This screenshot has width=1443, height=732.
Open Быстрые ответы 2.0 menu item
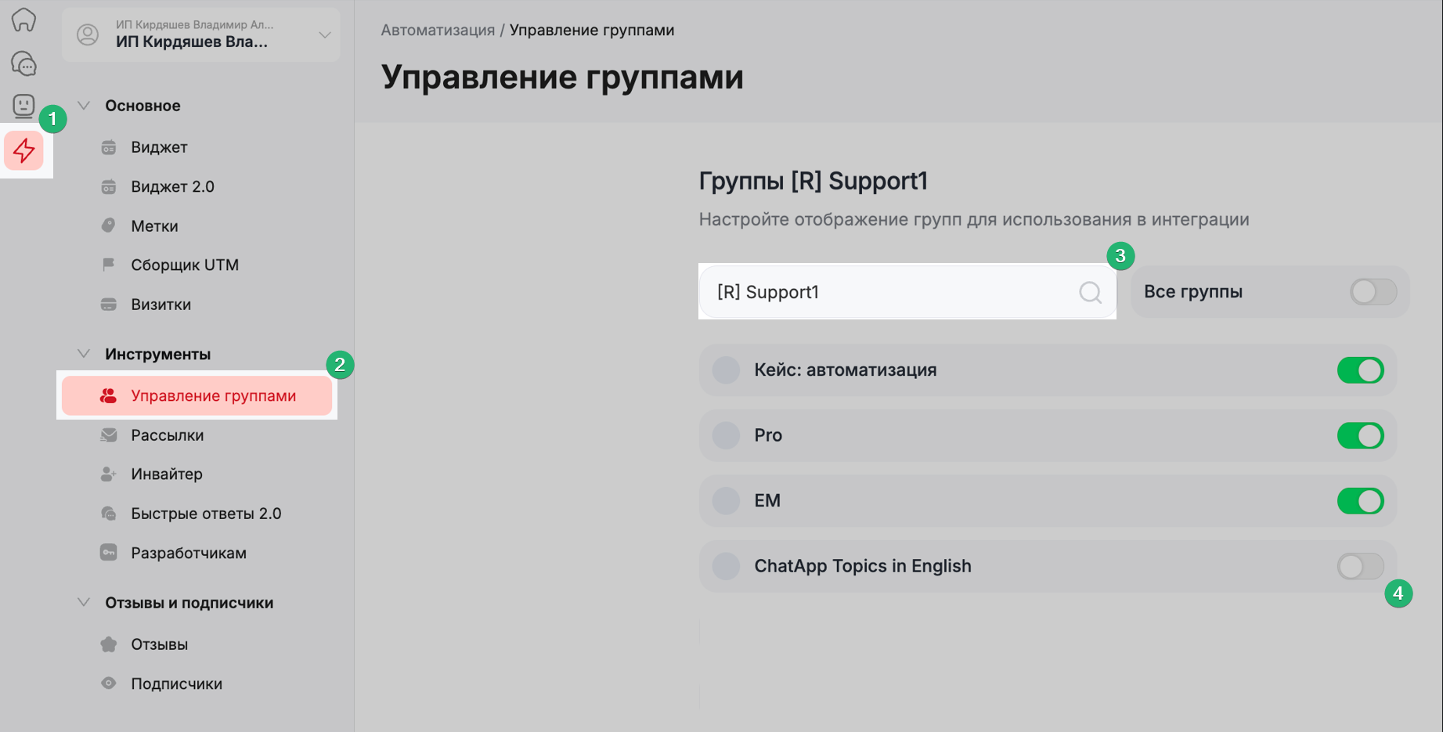[205, 514]
